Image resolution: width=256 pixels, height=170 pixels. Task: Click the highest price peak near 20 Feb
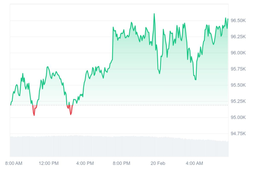coord(154,14)
